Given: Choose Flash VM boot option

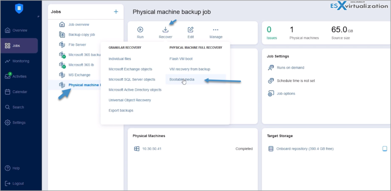Looking at the screenshot, I should [182, 59].
